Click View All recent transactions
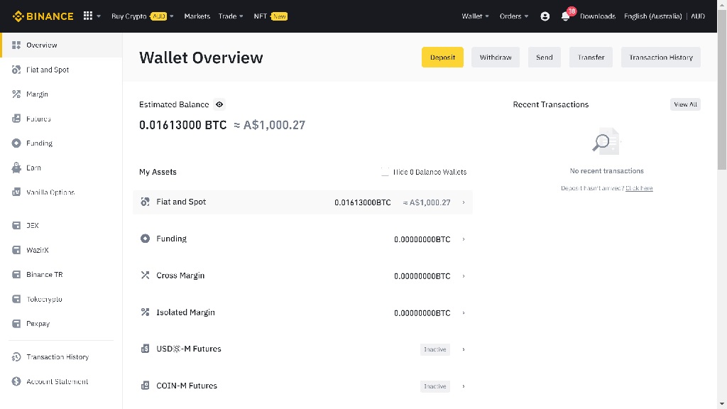Viewport: 727px width, 409px height. [685, 104]
